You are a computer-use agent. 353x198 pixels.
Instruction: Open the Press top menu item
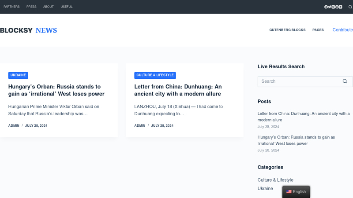(x=31, y=7)
